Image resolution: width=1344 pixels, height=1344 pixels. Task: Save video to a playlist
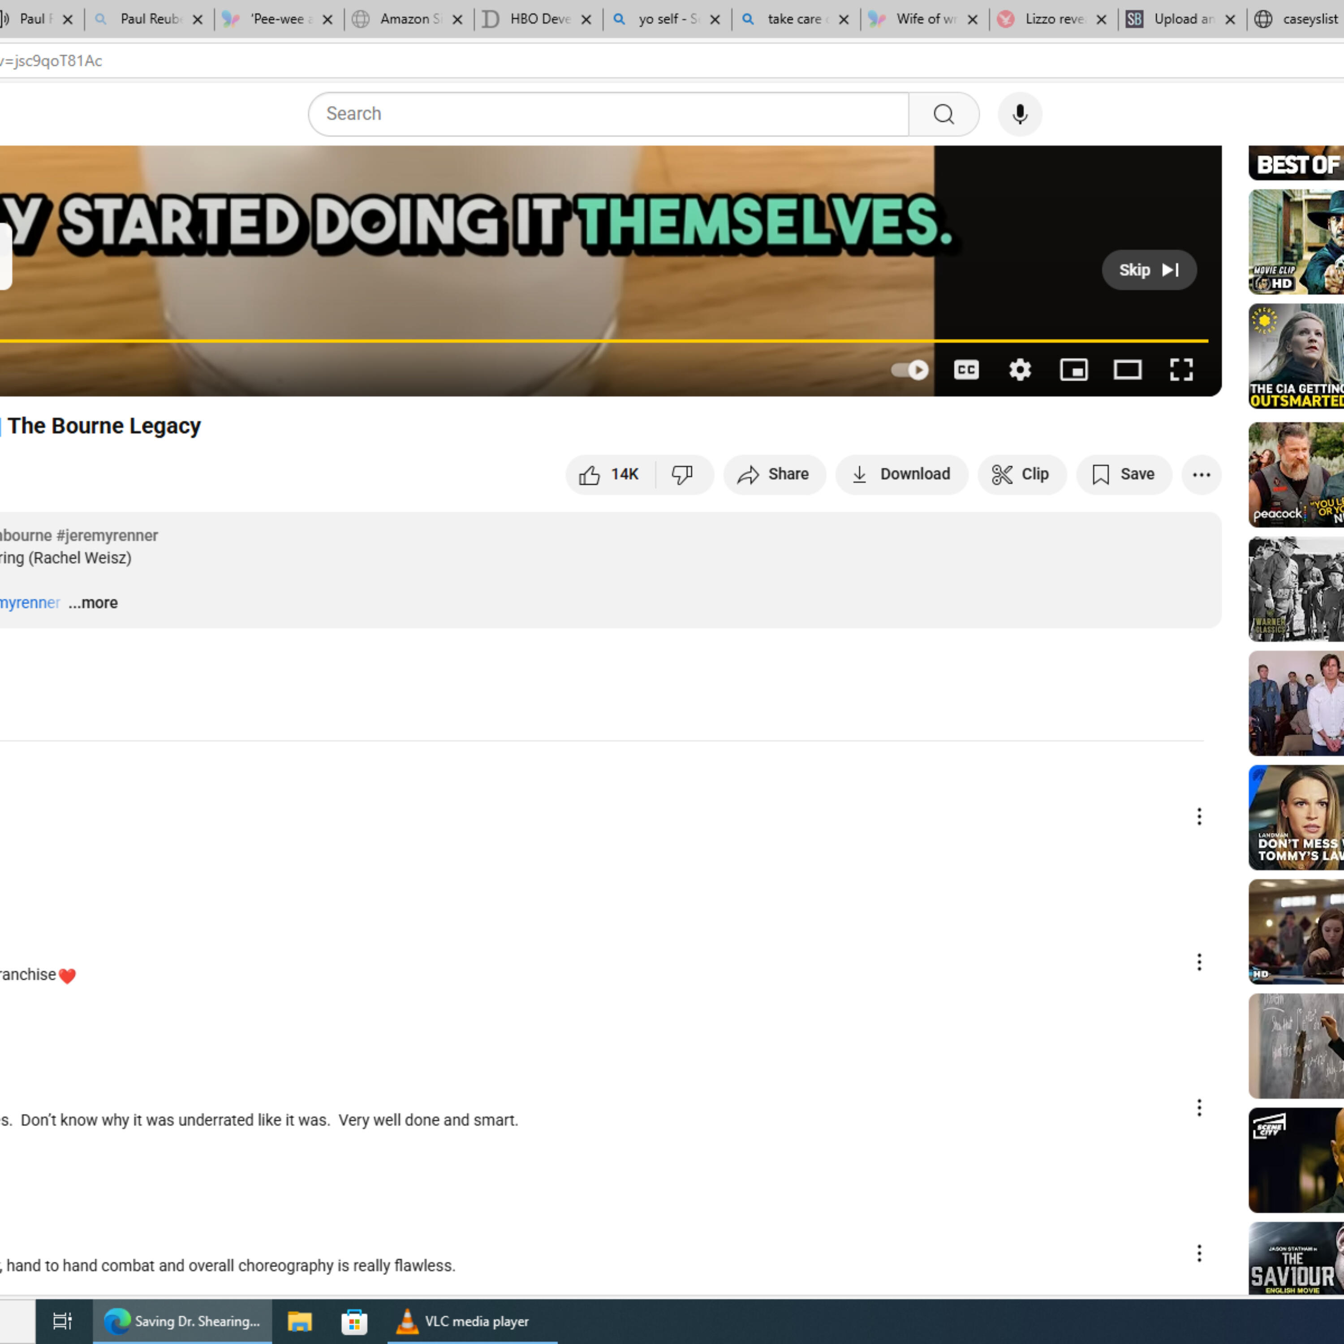(1124, 474)
